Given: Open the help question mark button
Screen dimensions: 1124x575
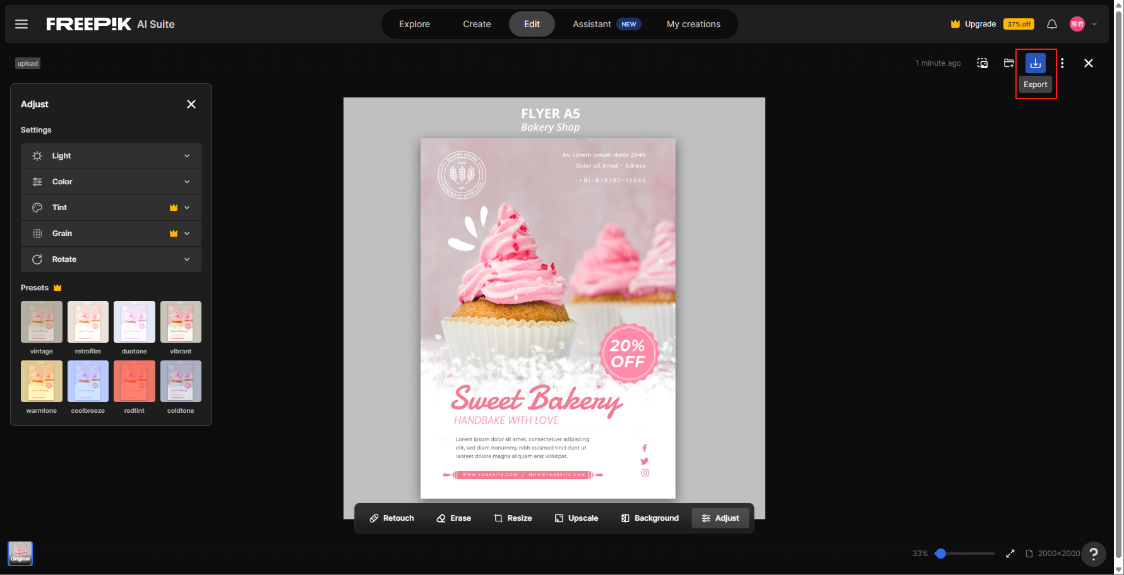Looking at the screenshot, I should pos(1094,554).
